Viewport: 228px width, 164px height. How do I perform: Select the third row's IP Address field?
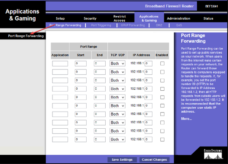(x=149, y=80)
